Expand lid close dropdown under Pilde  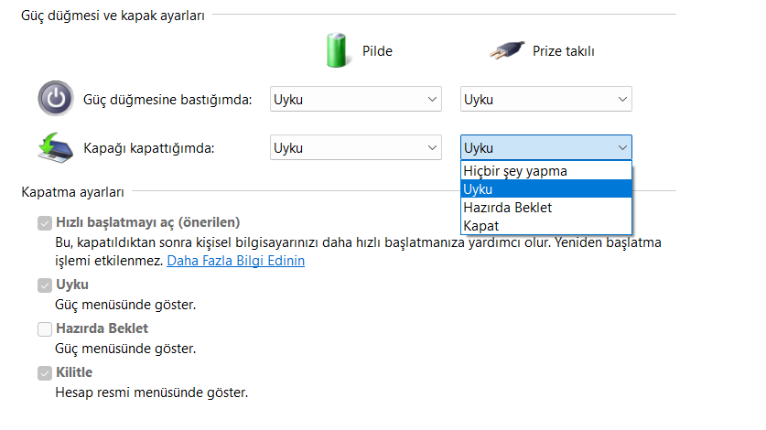[356, 147]
